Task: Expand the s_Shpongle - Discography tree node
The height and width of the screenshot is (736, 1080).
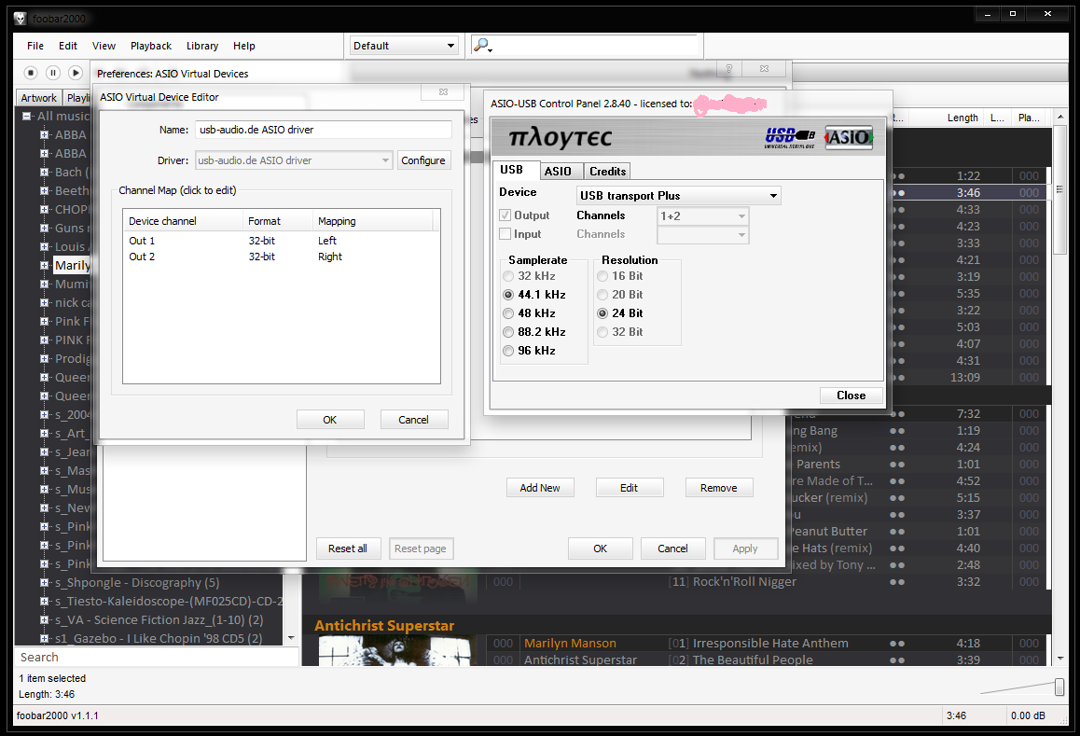Action: [x=44, y=583]
